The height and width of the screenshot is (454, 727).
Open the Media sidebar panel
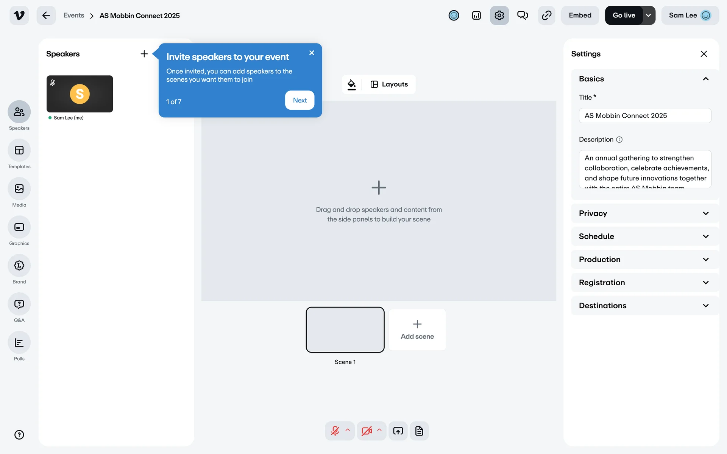coord(19,189)
